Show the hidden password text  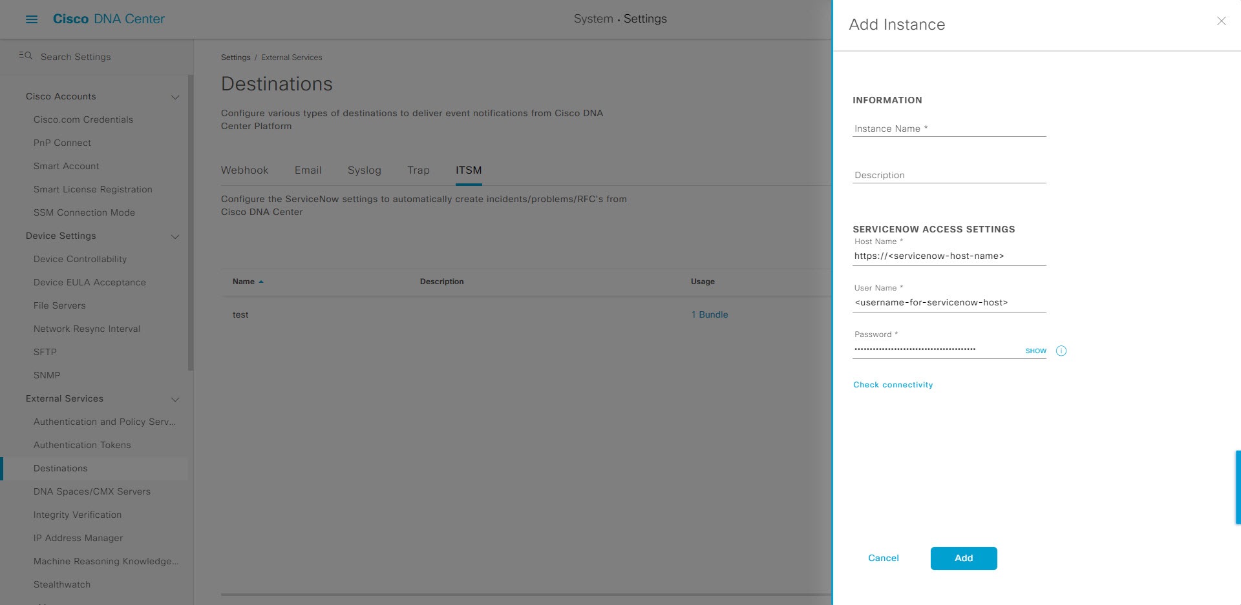coord(1035,351)
